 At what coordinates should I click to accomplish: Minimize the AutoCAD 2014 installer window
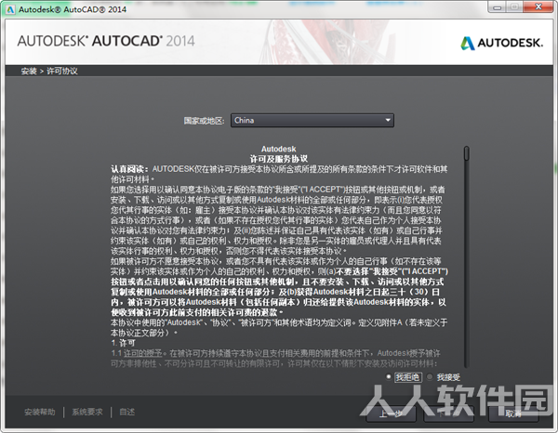point(498,7)
